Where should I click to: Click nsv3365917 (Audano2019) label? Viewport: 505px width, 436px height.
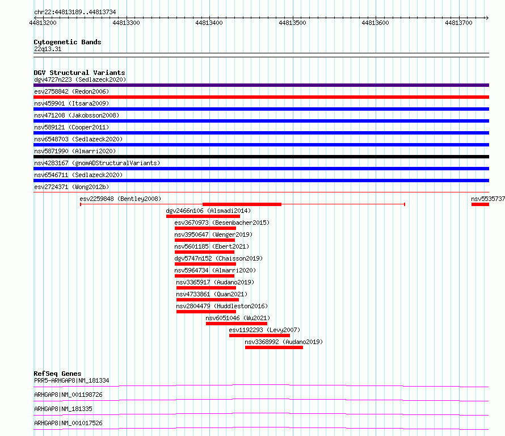pyautogui.click(x=215, y=282)
